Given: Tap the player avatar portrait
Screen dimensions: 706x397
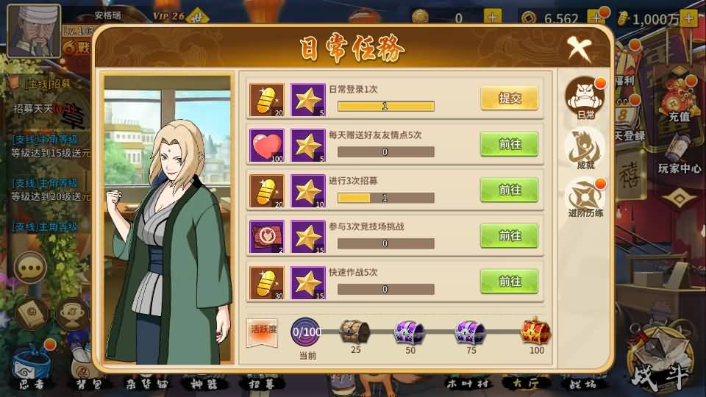Looking at the screenshot, I should pos(34,31).
